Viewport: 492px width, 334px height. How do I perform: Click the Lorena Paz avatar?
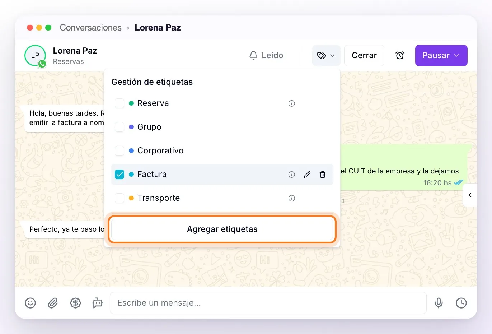[x=35, y=55]
